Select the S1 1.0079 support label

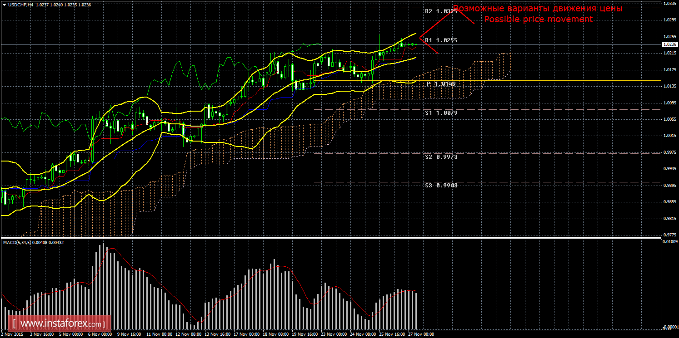[441, 113]
